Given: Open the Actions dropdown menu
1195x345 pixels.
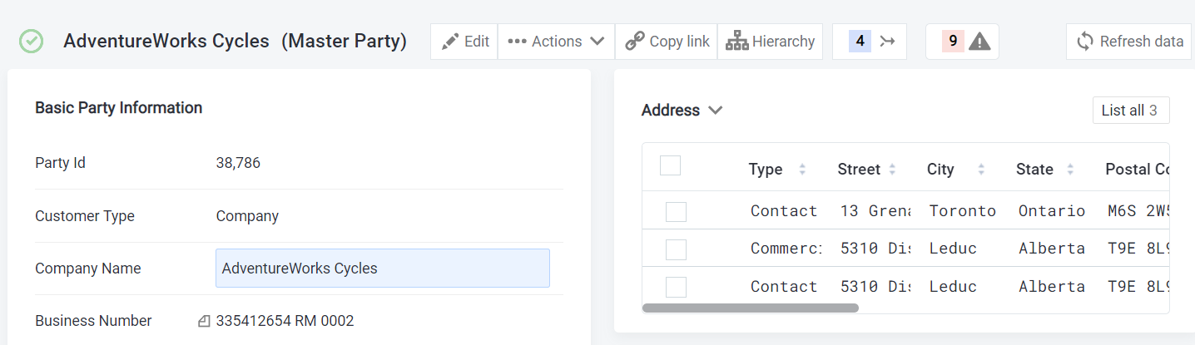Looking at the screenshot, I should (x=556, y=42).
